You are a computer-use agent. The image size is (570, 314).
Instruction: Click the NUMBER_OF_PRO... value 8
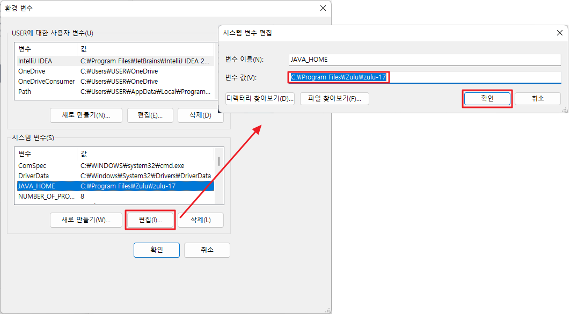[x=83, y=196]
